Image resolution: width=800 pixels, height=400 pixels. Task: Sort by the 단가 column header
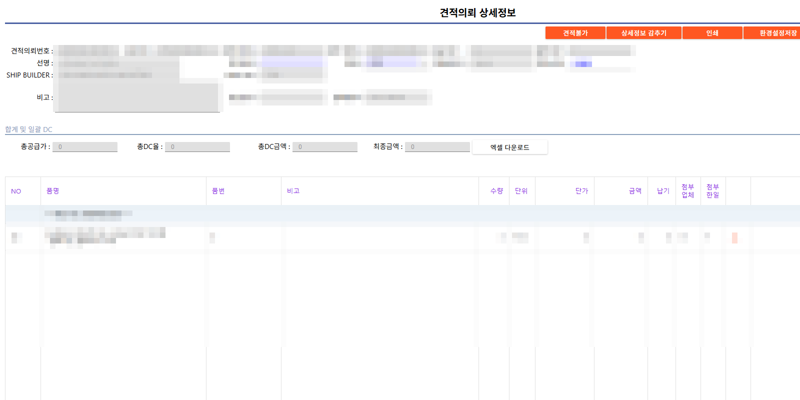click(581, 191)
